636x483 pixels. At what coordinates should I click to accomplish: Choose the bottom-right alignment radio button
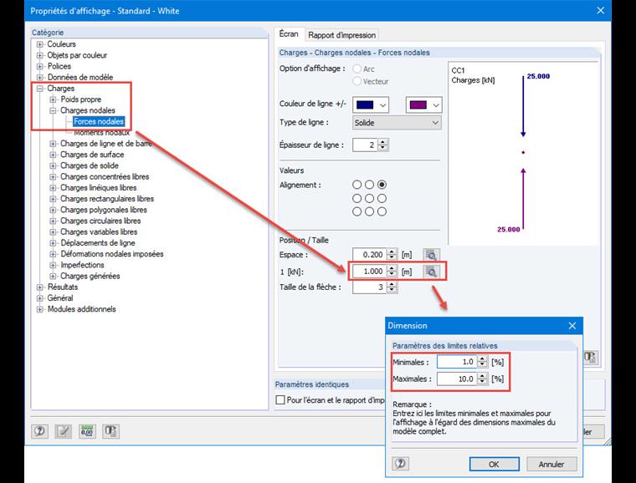tap(382, 211)
